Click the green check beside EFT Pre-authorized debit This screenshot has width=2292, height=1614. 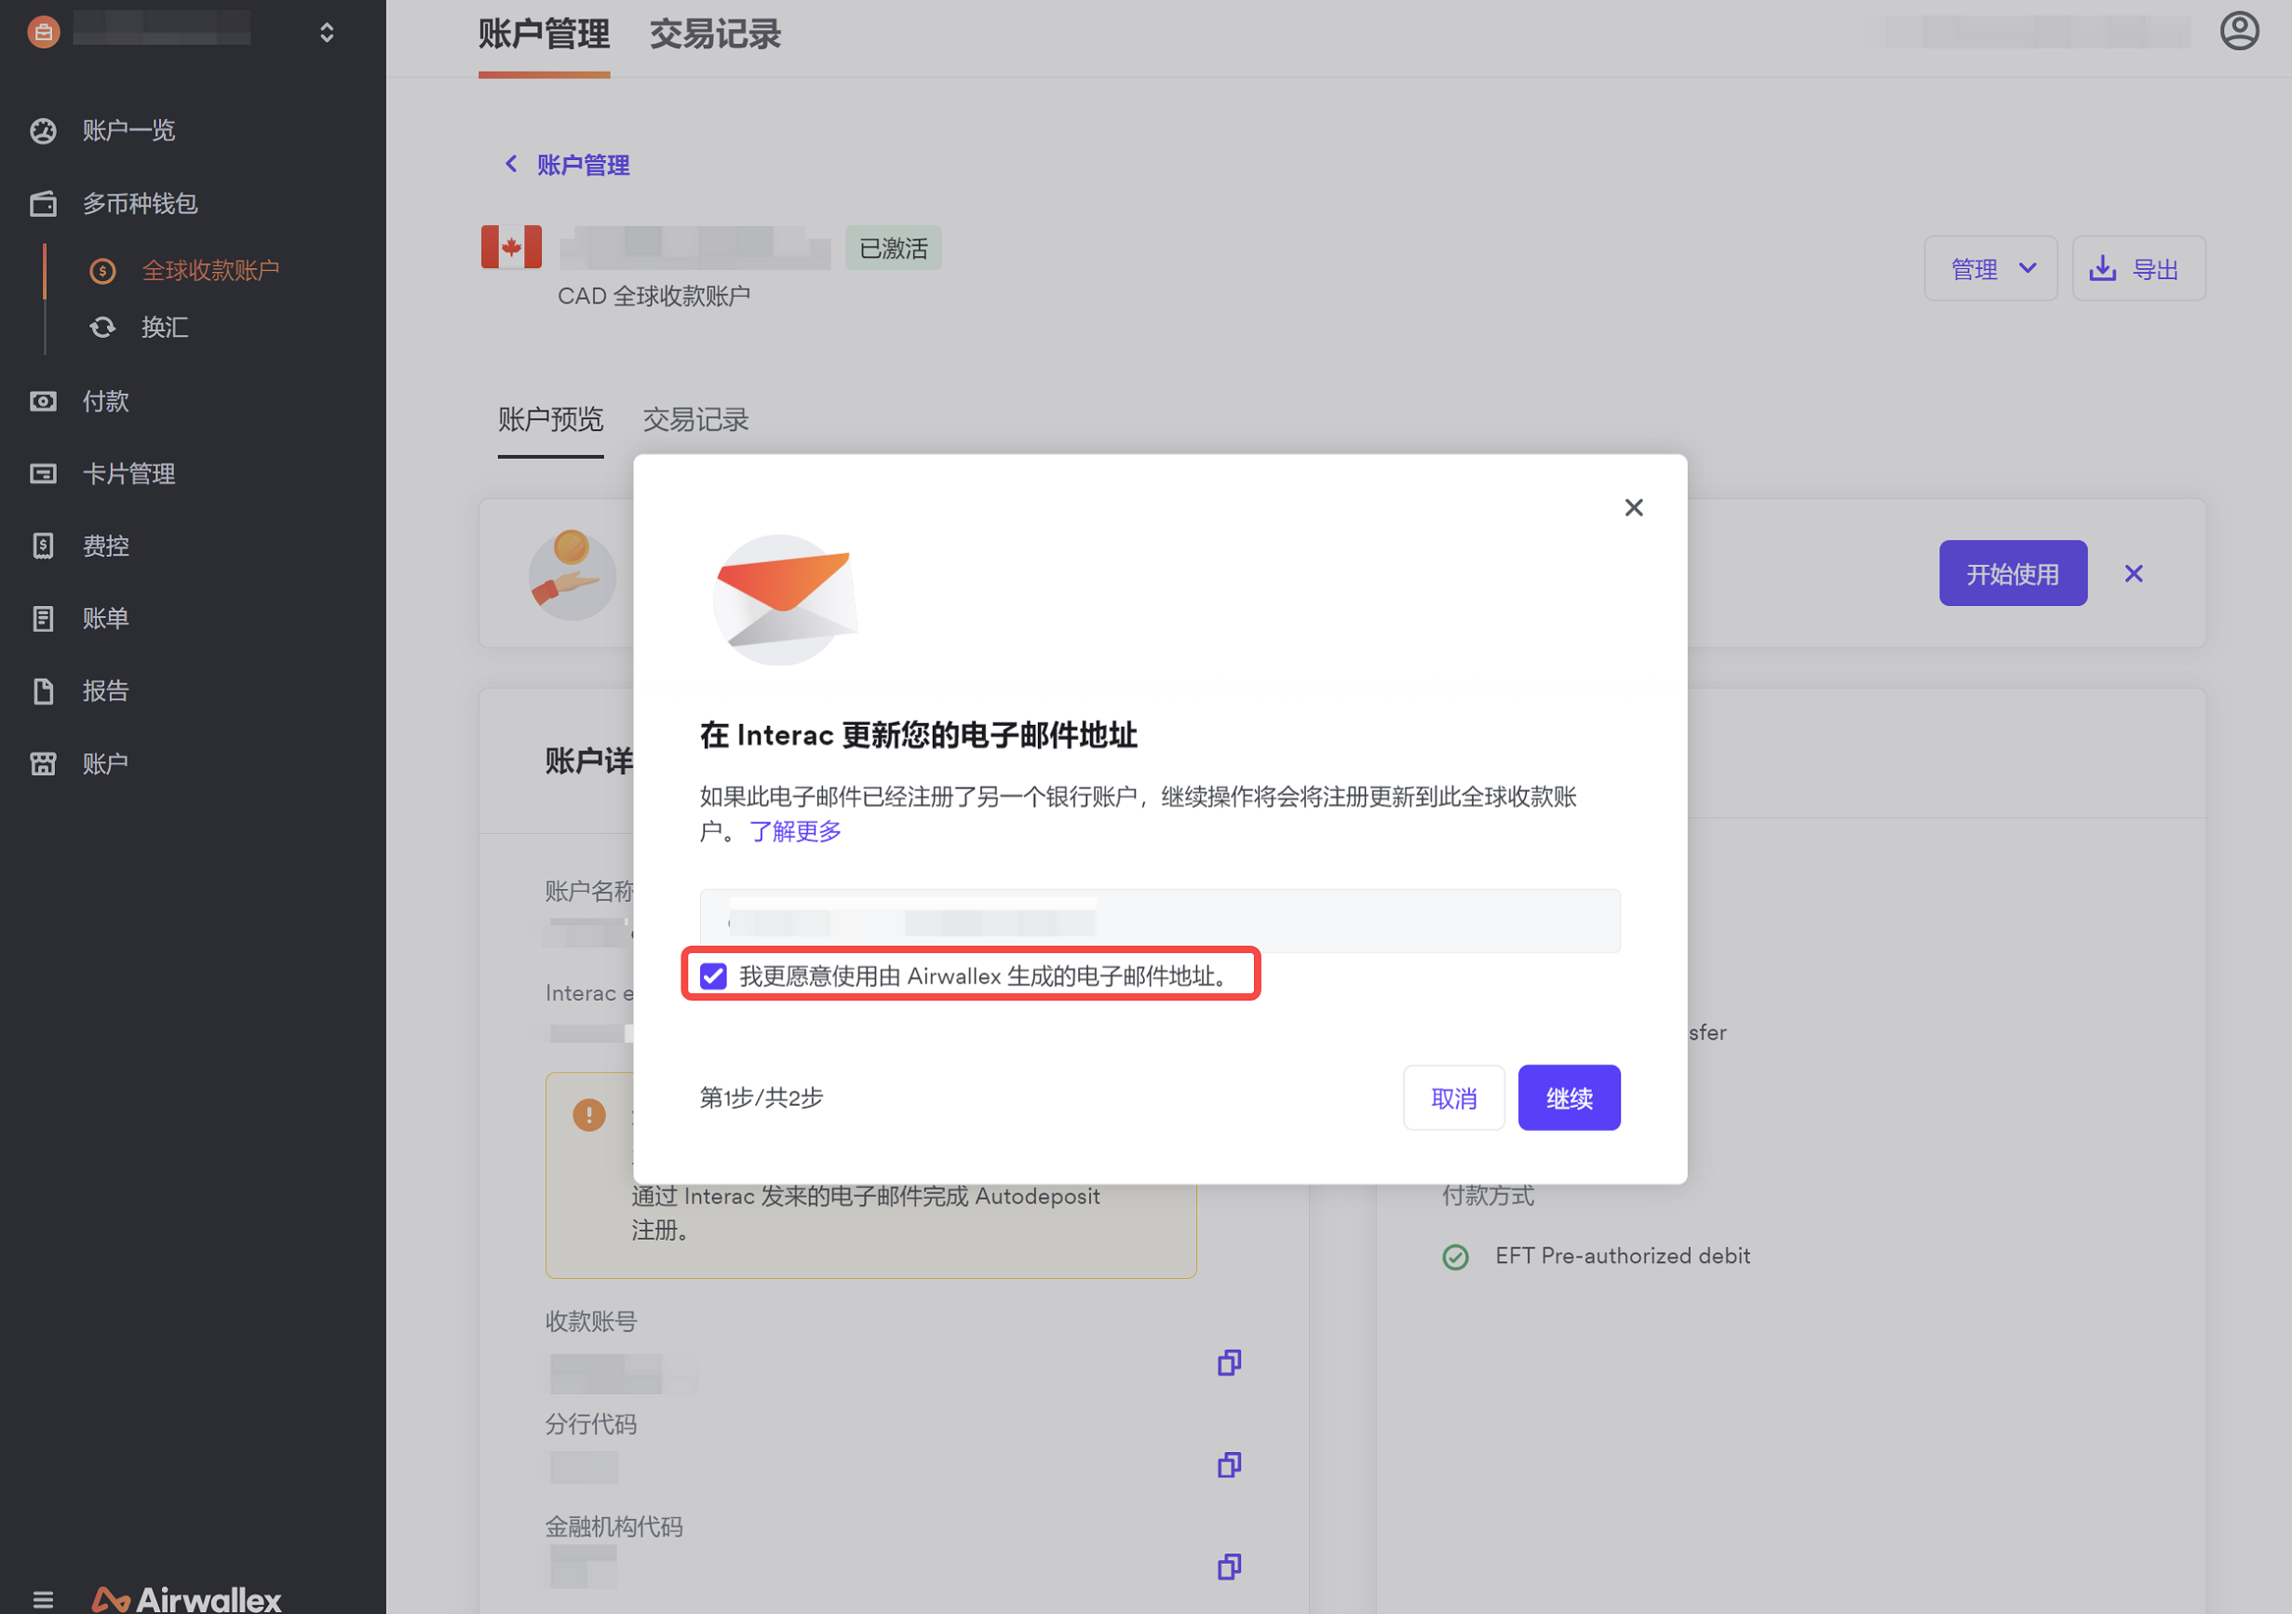click(x=1455, y=1257)
